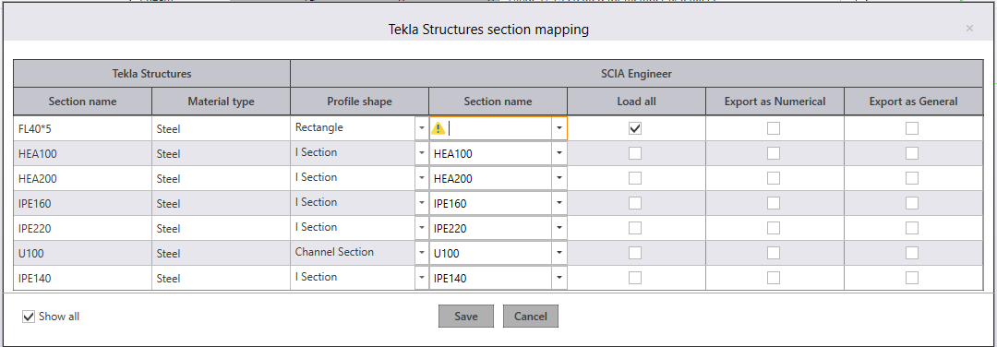Click the Steel material cell for IPE220
This screenshot has height=347, width=997.
221,228
